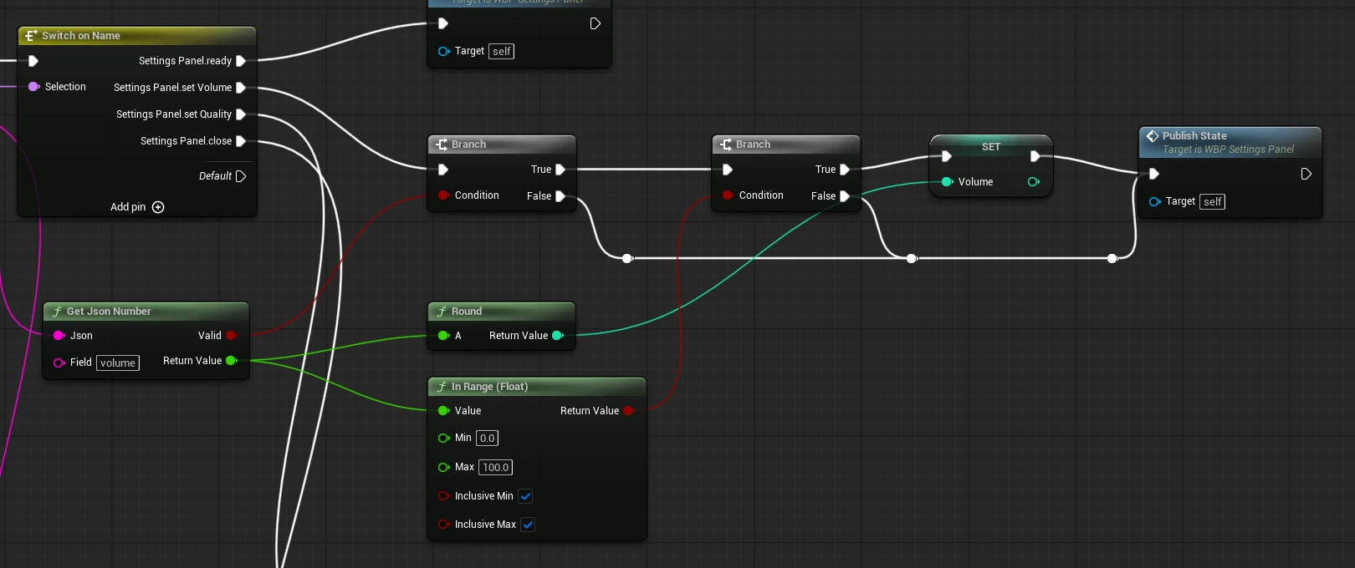
Task: Click the Volume input pin on SET node
Action: pos(948,182)
